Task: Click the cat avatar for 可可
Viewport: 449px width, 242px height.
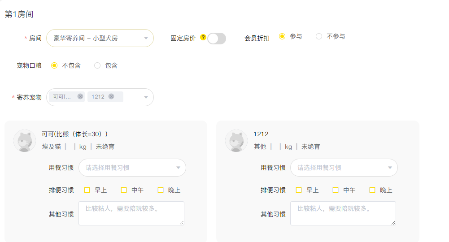Action: (25, 140)
